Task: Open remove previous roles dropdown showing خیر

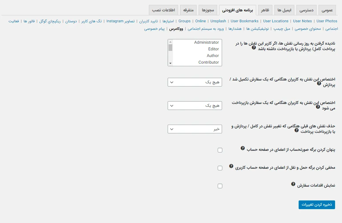Action: 195,129
